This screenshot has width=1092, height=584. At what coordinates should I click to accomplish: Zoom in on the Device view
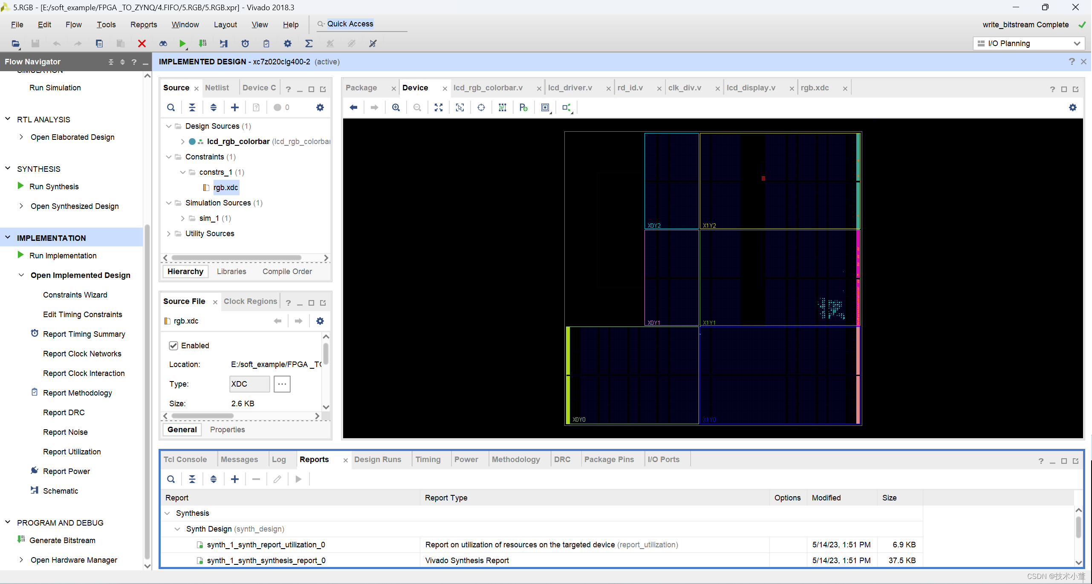(396, 107)
